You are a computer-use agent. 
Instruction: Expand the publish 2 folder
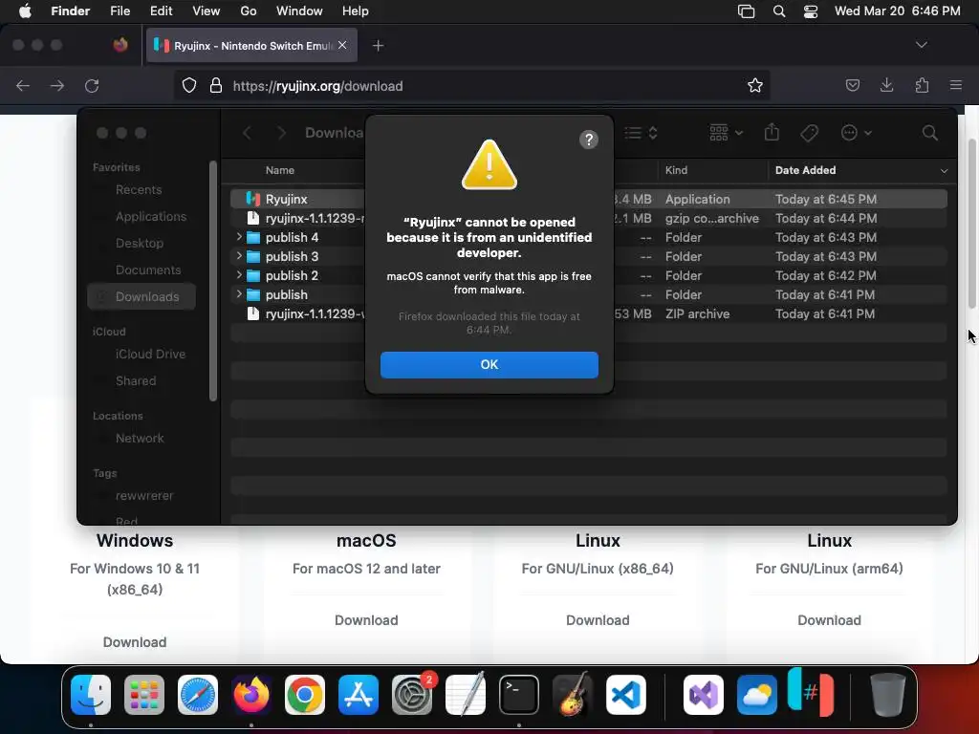tap(238, 274)
